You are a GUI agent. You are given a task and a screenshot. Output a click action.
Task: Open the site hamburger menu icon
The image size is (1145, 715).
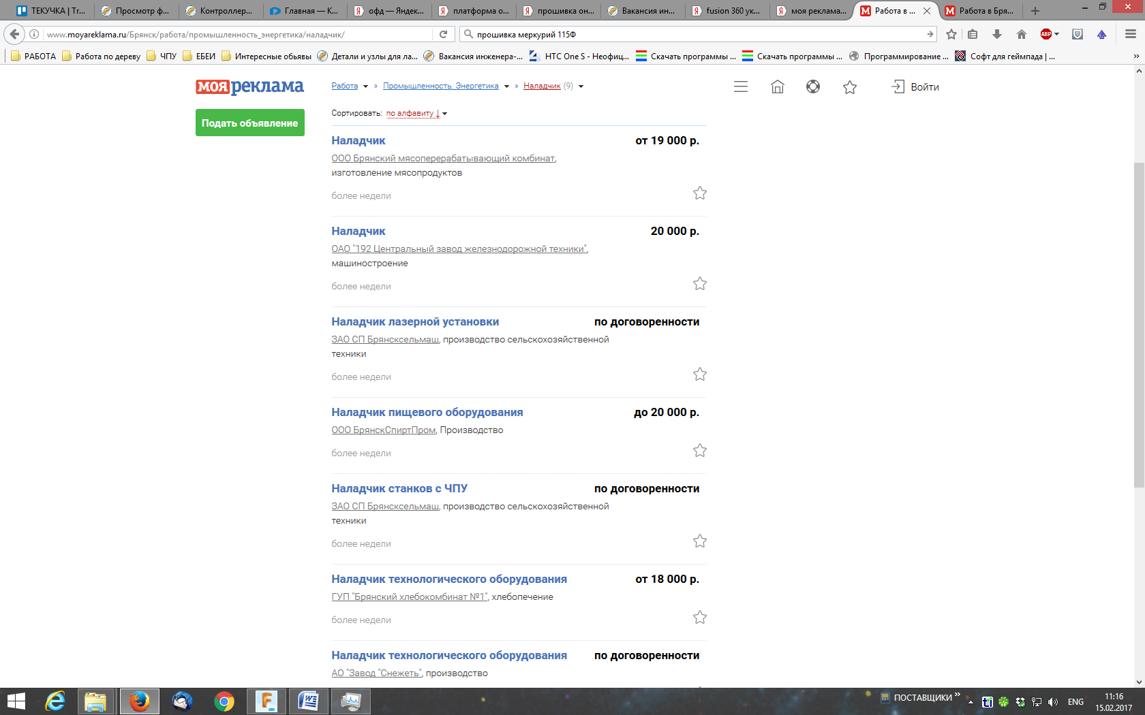pyautogui.click(x=741, y=86)
